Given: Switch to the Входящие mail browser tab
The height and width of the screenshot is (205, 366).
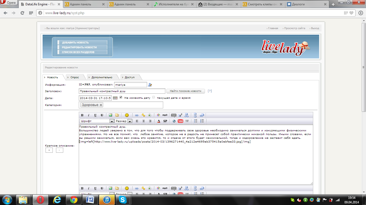Looking at the screenshot, I should (218, 4).
